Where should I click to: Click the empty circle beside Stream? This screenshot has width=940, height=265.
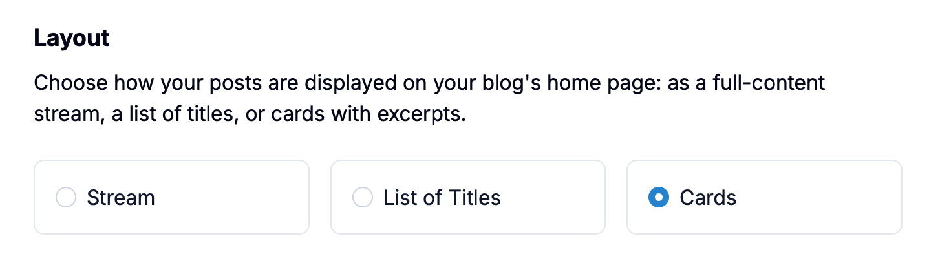point(66,197)
